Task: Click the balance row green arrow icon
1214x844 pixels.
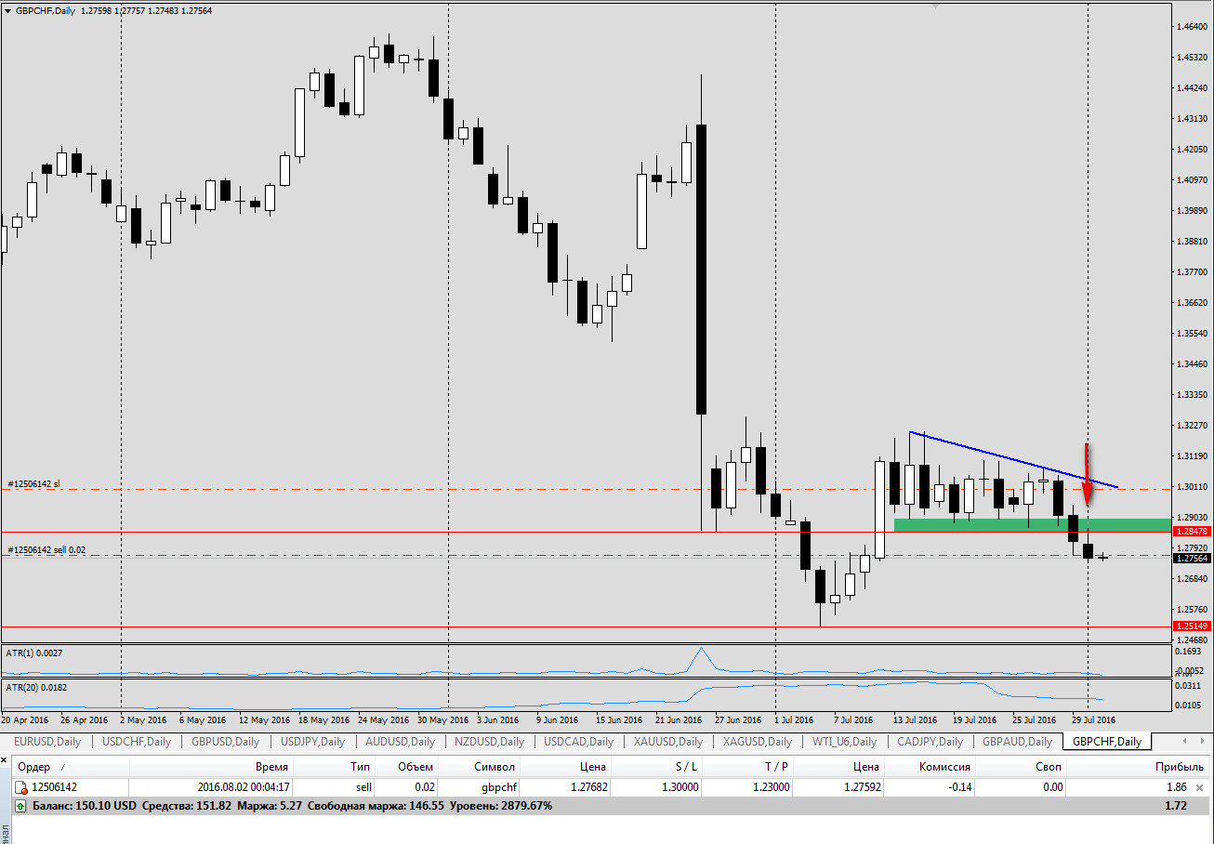Action: [20, 806]
